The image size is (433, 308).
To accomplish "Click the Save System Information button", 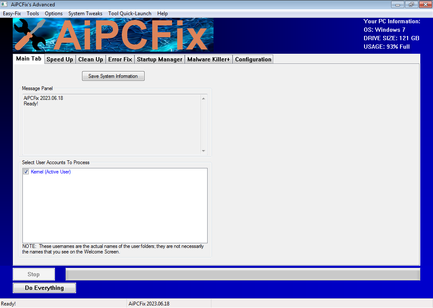I will pos(113,76).
